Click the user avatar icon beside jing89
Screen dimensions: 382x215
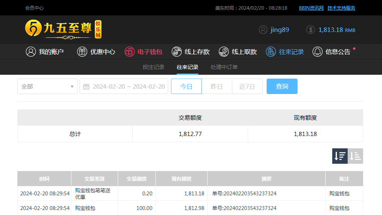coord(263,30)
